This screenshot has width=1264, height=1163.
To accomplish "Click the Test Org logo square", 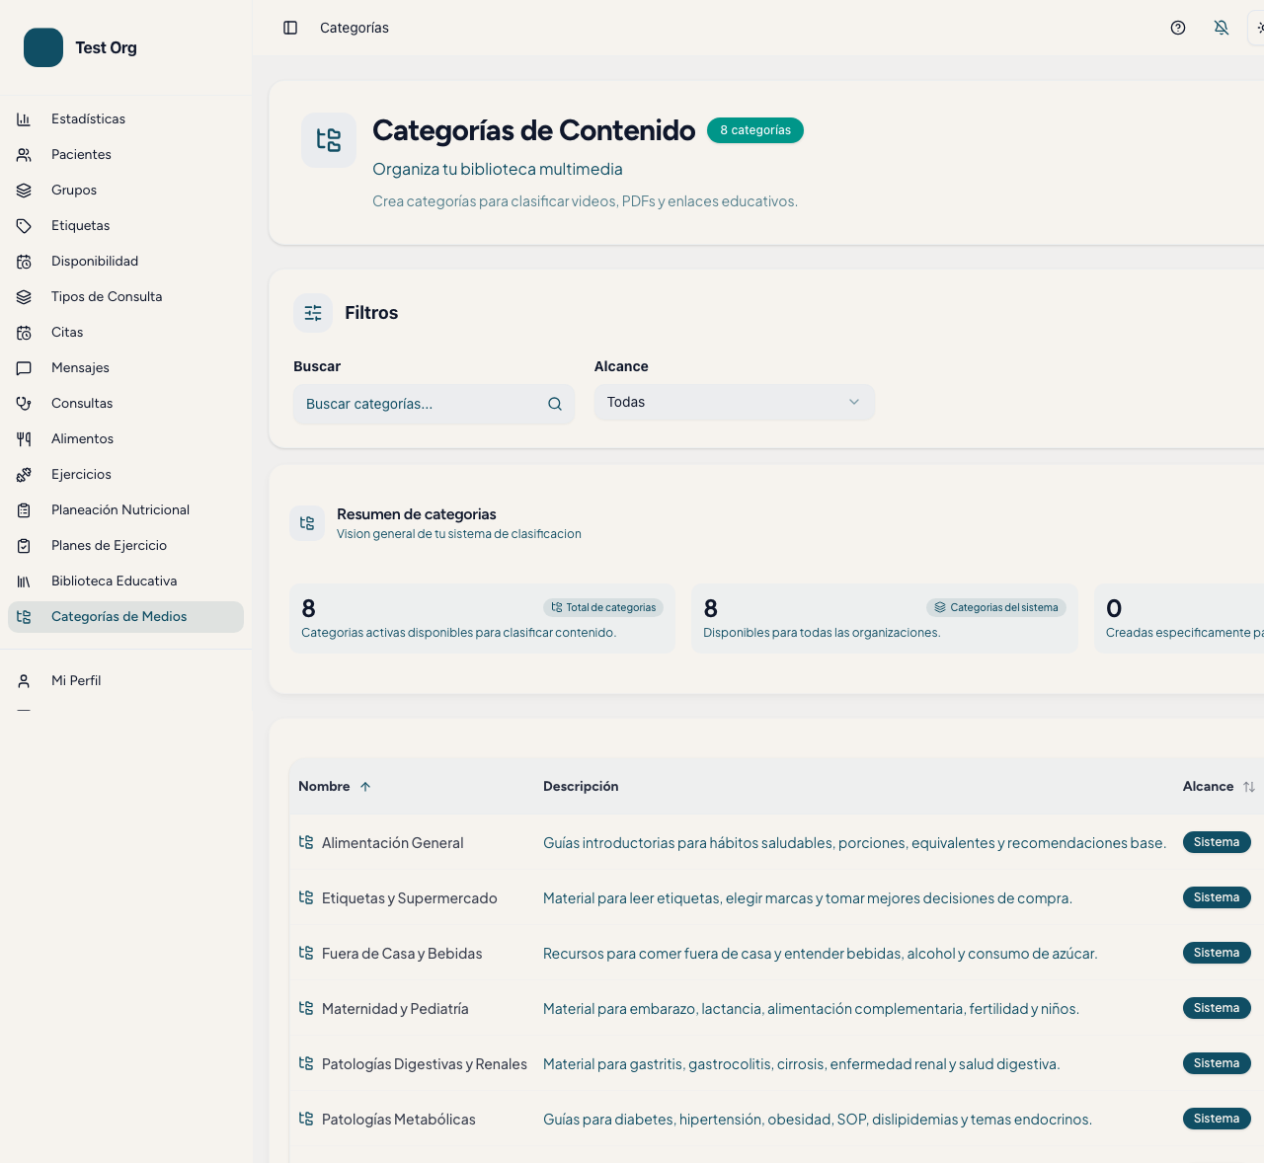I will 43,47.
